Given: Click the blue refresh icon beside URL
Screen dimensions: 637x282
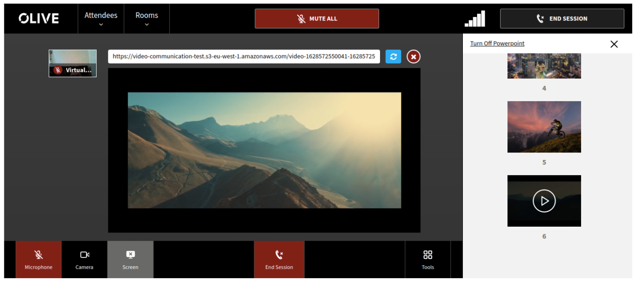Looking at the screenshot, I should tap(393, 57).
